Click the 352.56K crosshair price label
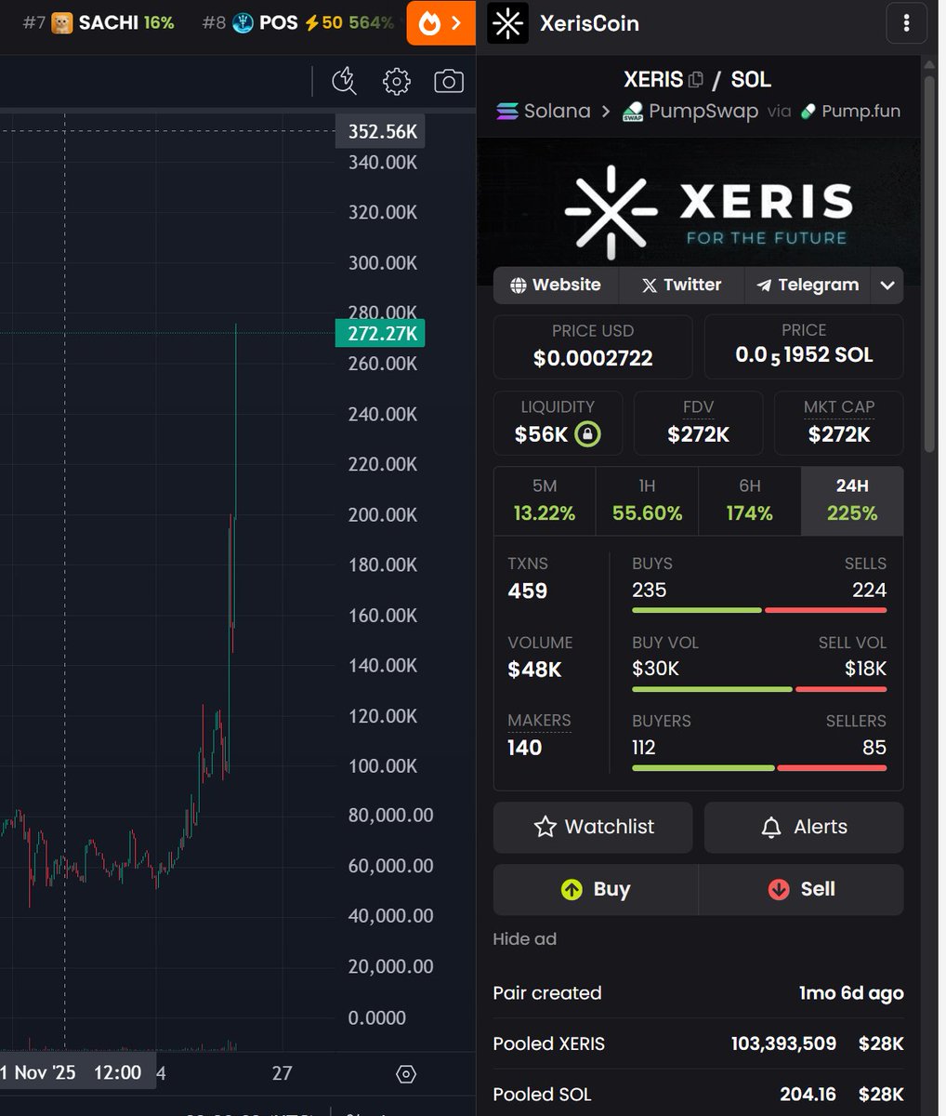 click(x=380, y=132)
